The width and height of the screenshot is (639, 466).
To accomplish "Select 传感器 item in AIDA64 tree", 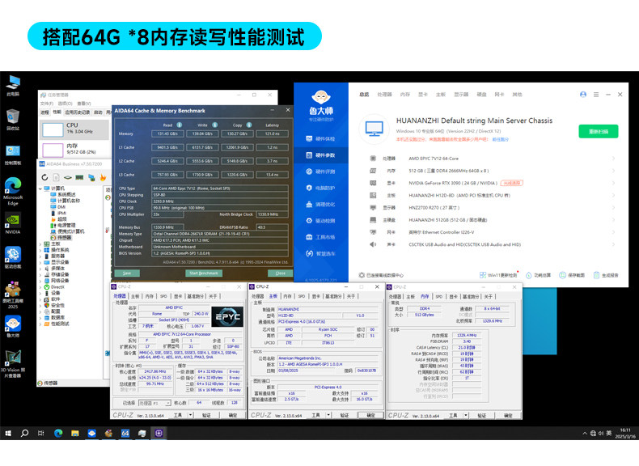I will tap(61, 237).
